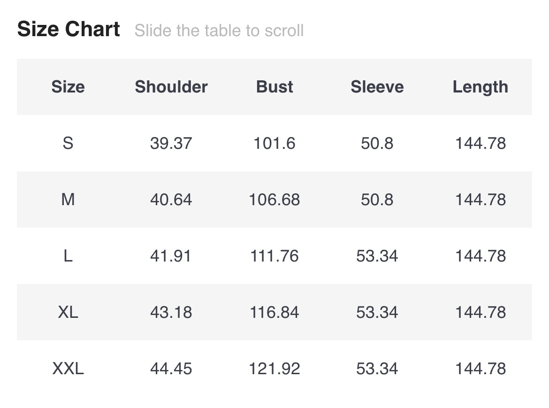The height and width of the screenshot is (408, 549).
Task: Click the L size row label
Action: point(68,256)
